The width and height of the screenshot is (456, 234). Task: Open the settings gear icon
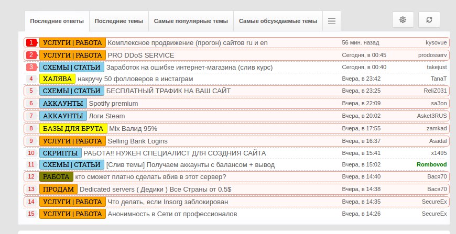pyautogui.click(x=403, y=20)
